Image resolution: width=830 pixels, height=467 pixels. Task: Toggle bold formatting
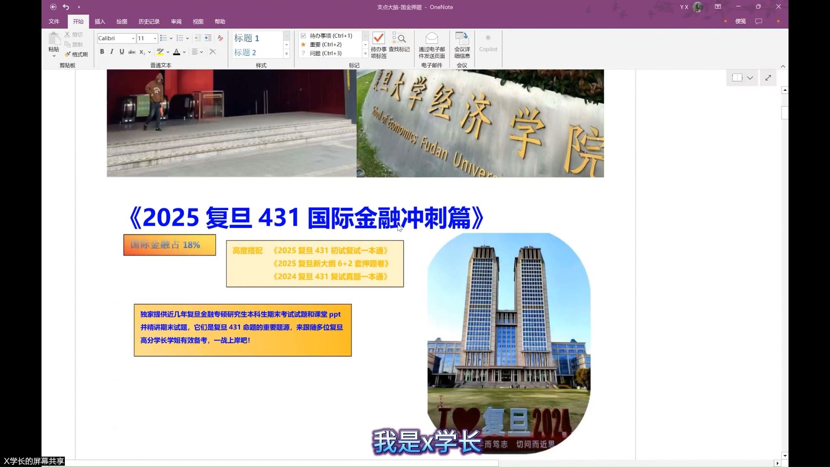coord(102,52)
